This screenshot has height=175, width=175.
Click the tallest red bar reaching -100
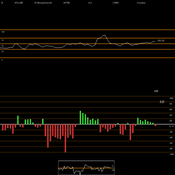pyautogui.click(x=65, y=138)
